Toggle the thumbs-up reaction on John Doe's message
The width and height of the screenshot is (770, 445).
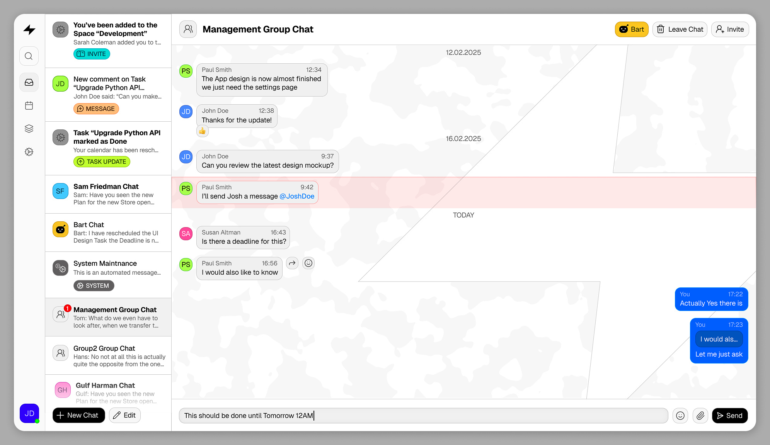(203, 131)
